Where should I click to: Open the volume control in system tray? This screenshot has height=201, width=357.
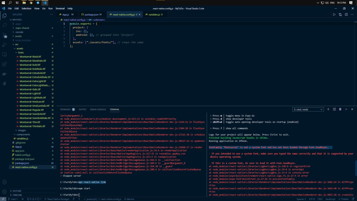(327, 3)
